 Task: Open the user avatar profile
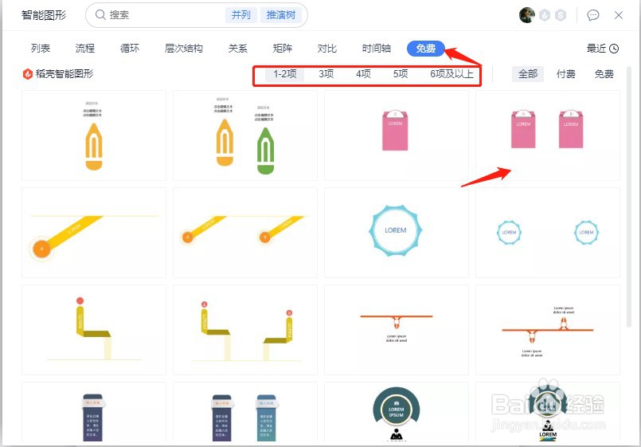pyautogui.click(x=527, y=15)
